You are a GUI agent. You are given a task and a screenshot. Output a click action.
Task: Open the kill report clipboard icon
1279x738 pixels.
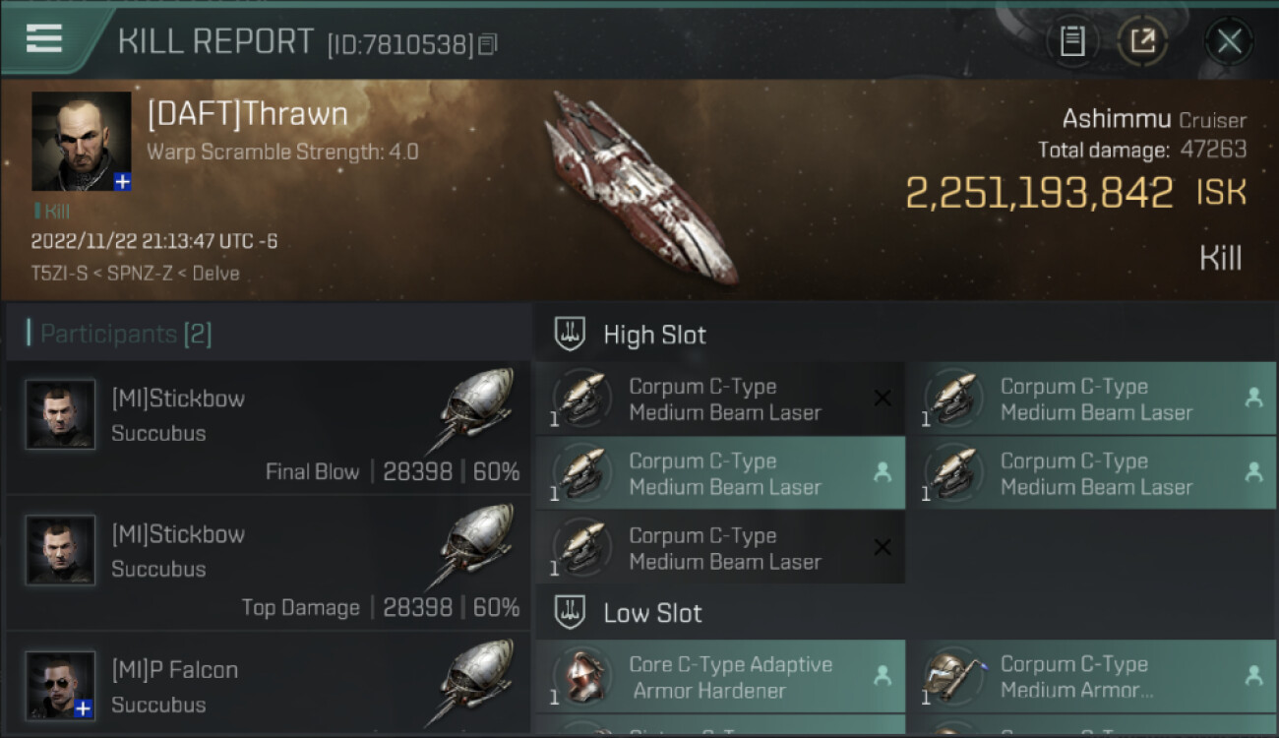click(x=1071, y=41)
